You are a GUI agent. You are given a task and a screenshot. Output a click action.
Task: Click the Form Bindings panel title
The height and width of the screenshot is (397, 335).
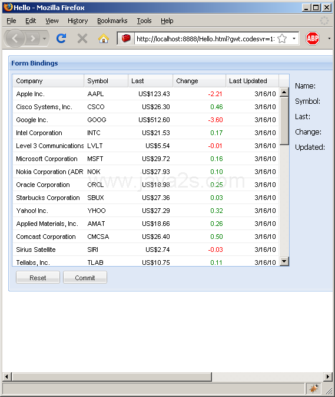[x=35, y=63]
